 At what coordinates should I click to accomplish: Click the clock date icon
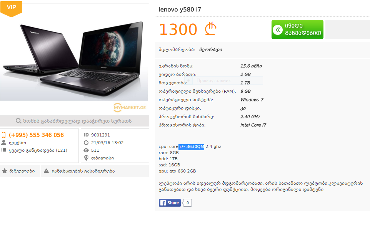click(x=86, y=143)
